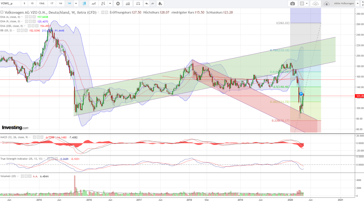Create alert with bell icon

[160, 4]
